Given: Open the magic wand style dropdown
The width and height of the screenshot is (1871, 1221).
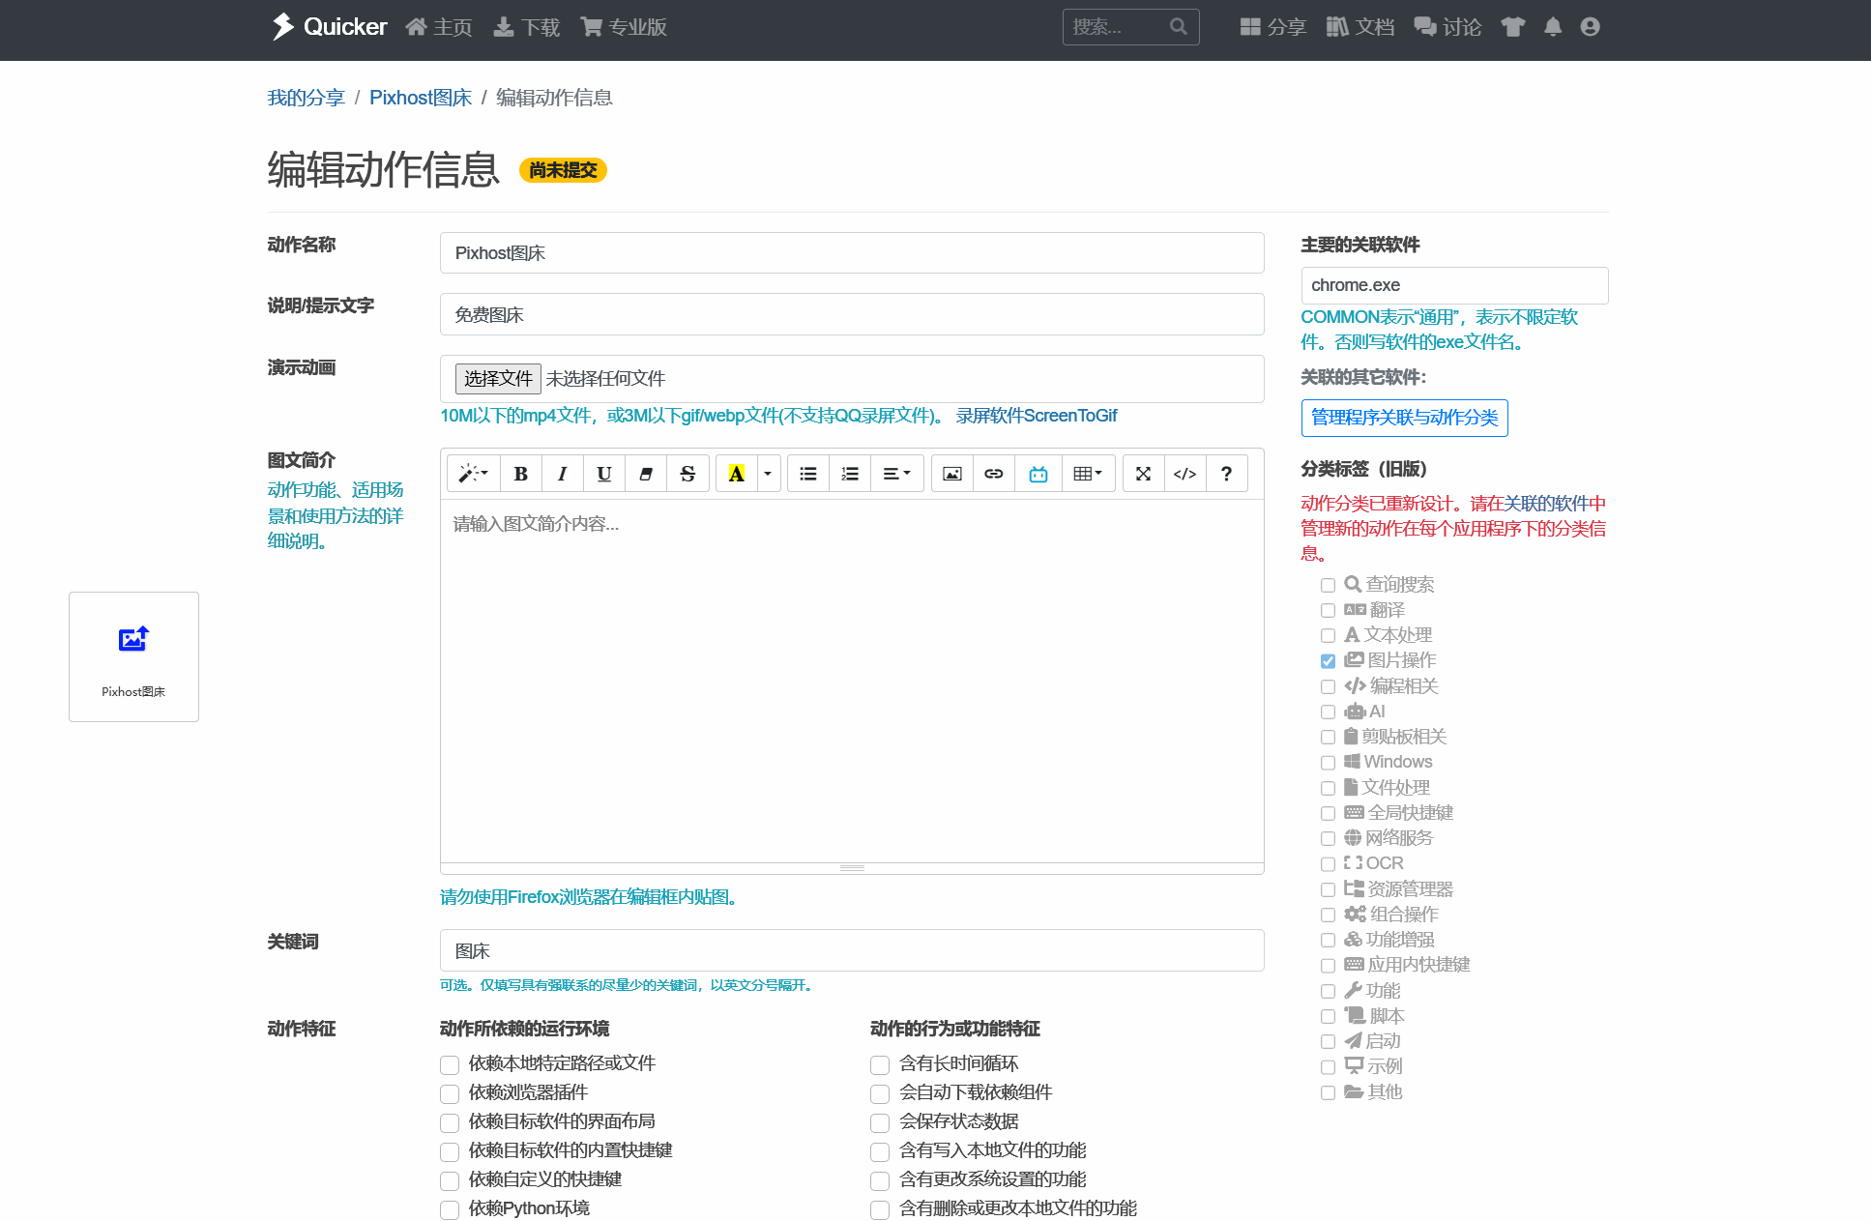Looking at the screenshot, I should [473, 474].
